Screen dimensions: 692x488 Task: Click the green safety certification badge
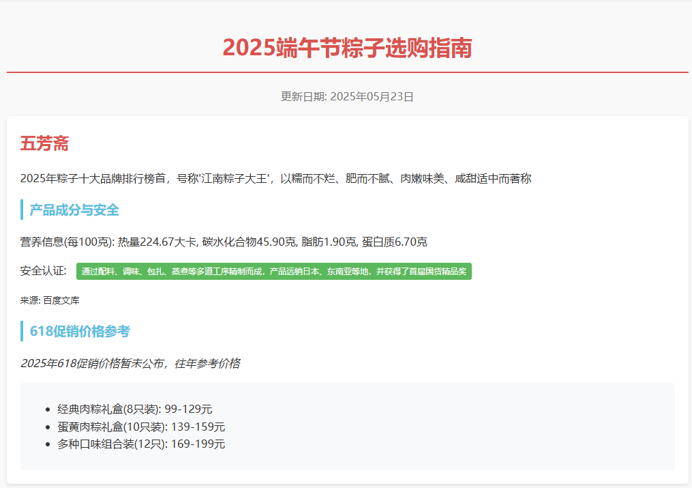coord(274,271)
